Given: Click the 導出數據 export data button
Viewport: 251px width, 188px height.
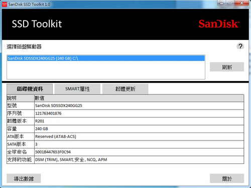Looking at the screenshot, I should pos(24,178).
